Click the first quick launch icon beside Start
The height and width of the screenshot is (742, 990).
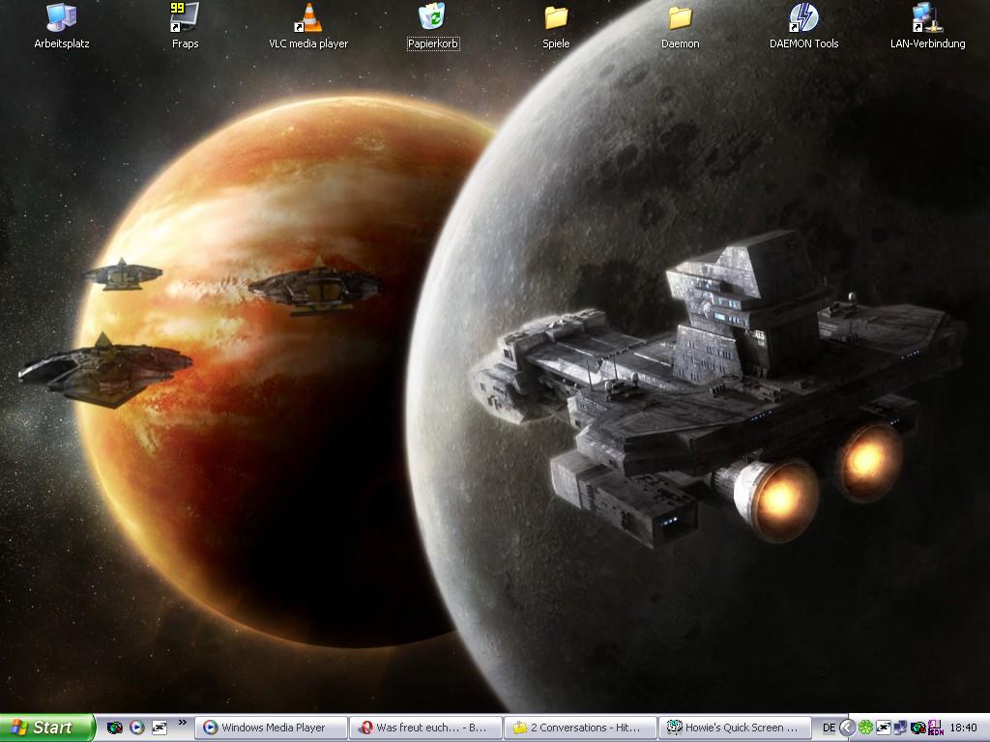click(x=115, y=728)
